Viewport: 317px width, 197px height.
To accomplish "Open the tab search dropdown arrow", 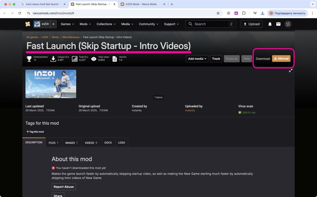I will (x=313, y=4).
